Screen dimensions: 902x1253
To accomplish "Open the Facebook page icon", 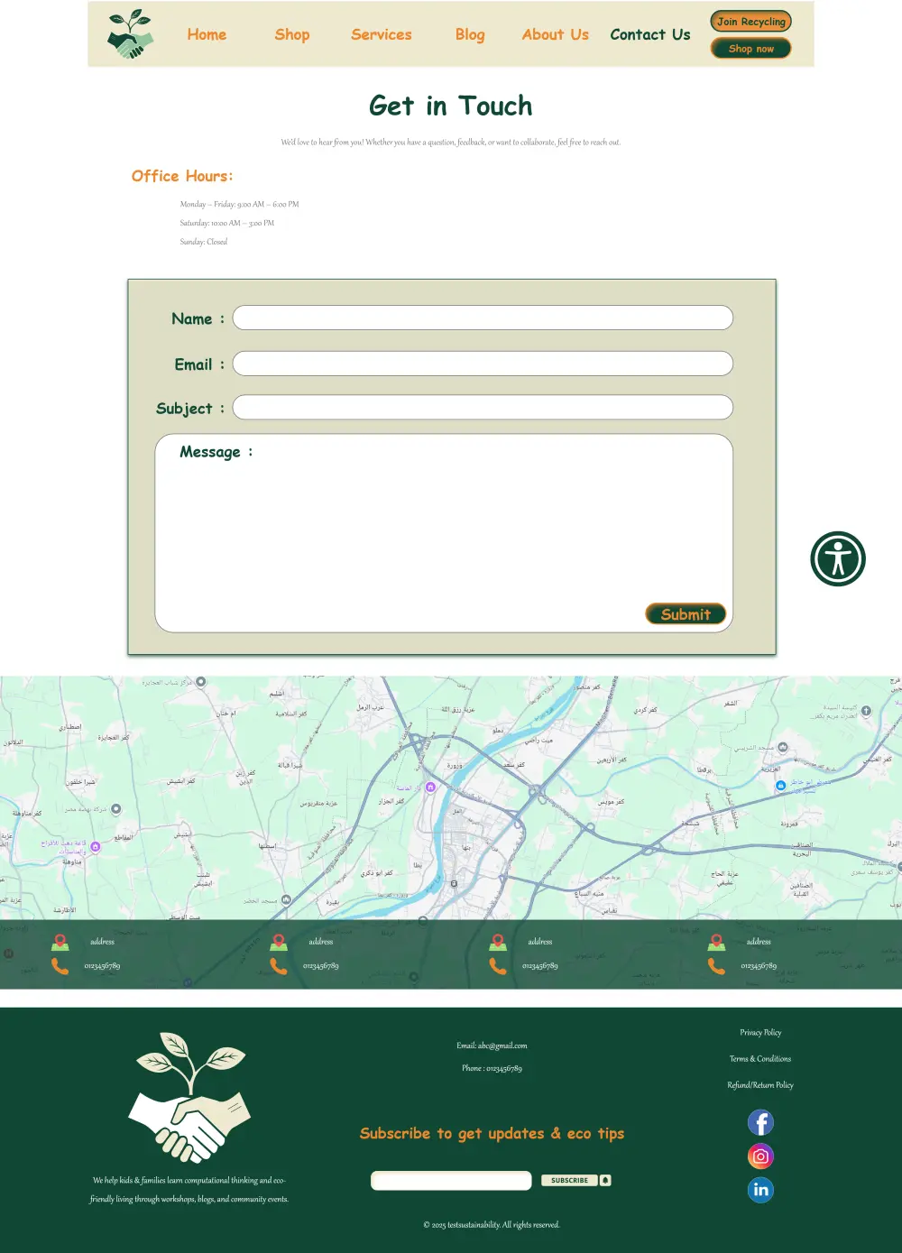I will [760, 1122].
